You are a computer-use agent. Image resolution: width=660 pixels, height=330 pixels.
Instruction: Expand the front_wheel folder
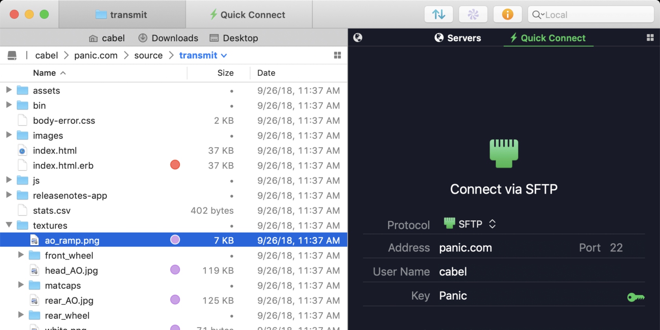coord(21,255)
